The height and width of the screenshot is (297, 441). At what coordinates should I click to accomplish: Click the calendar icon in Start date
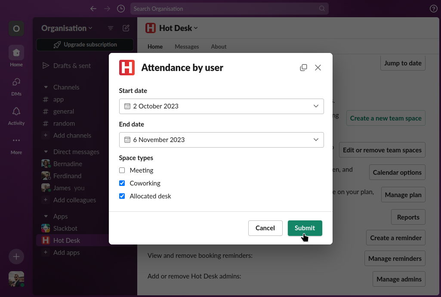[x=127, y=106]
